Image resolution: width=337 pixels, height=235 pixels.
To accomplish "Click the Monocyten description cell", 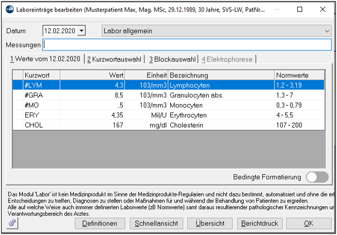I will point(221,105).
